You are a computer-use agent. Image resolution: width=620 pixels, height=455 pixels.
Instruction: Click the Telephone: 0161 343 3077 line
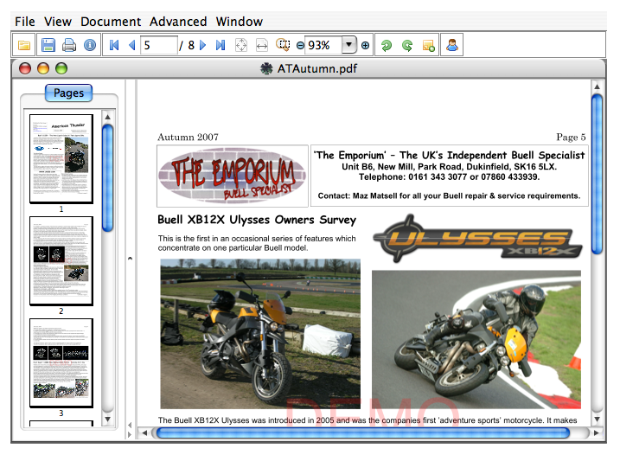[449, 177]
